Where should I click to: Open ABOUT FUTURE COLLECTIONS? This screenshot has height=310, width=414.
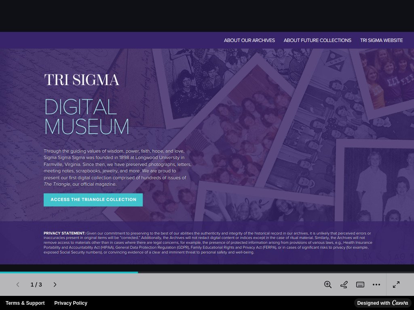[317, 40]
